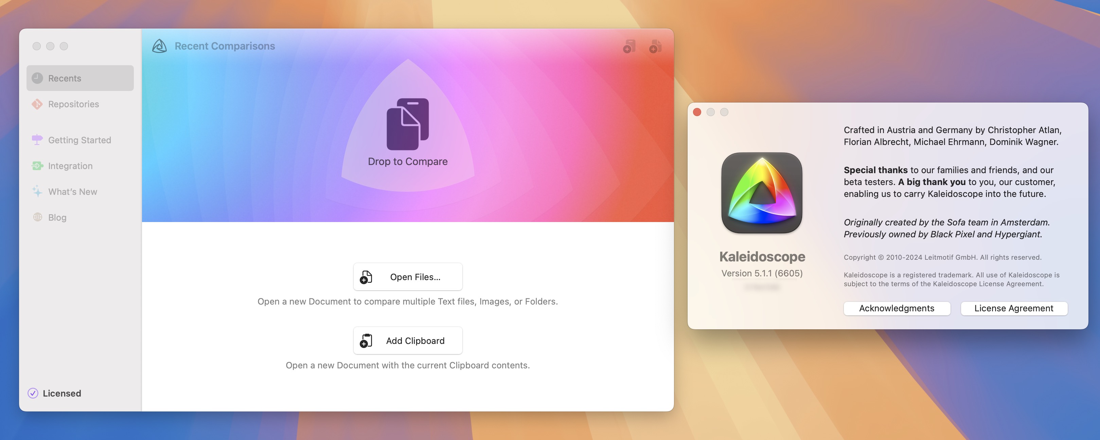Open the Repositories section
This screenshot has height=440, width=1100.
pos(73,104)
